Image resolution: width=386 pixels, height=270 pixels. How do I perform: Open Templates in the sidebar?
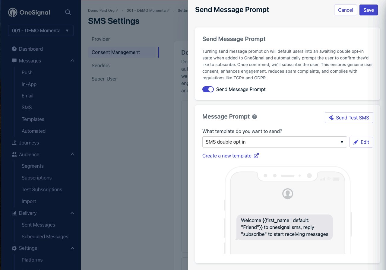tap(33, 119)
